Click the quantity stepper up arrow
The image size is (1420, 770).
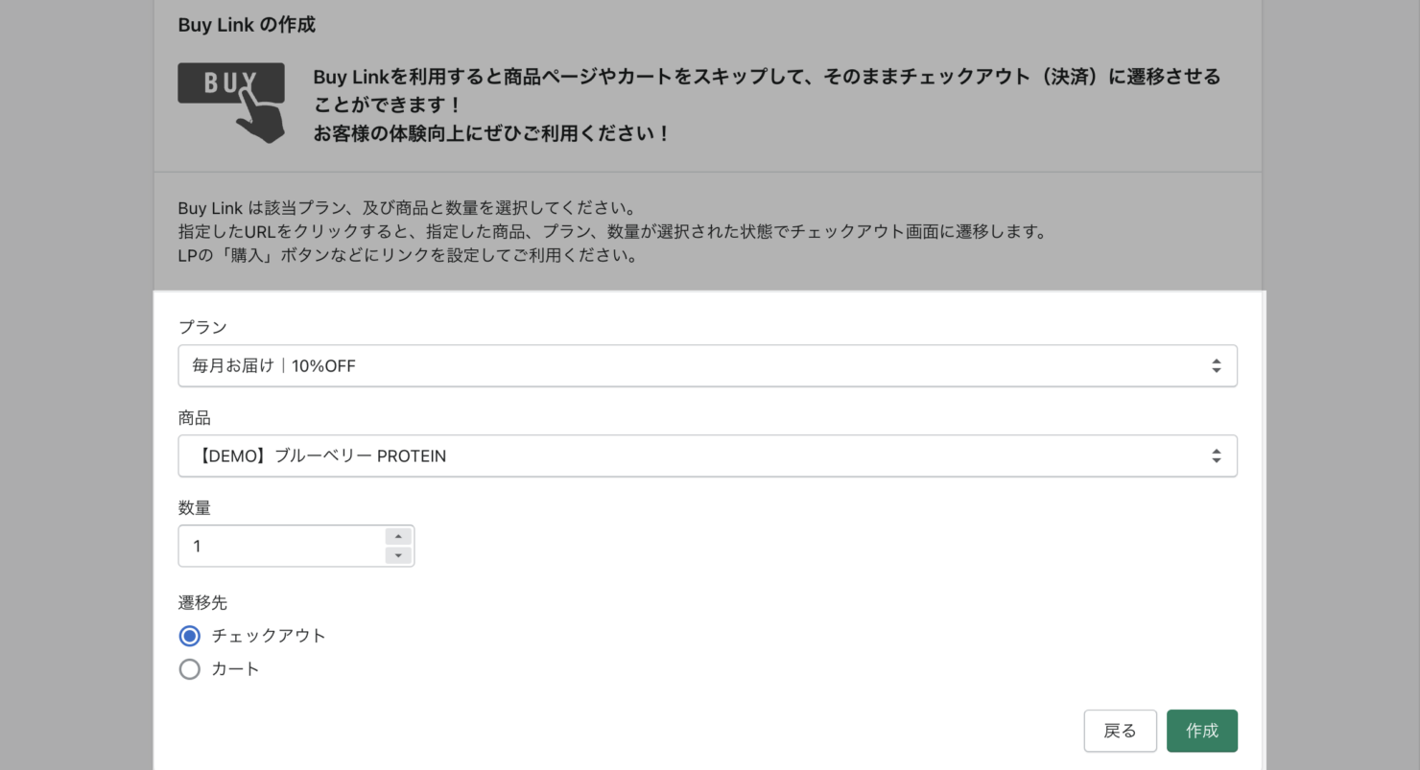click(398, 536)
